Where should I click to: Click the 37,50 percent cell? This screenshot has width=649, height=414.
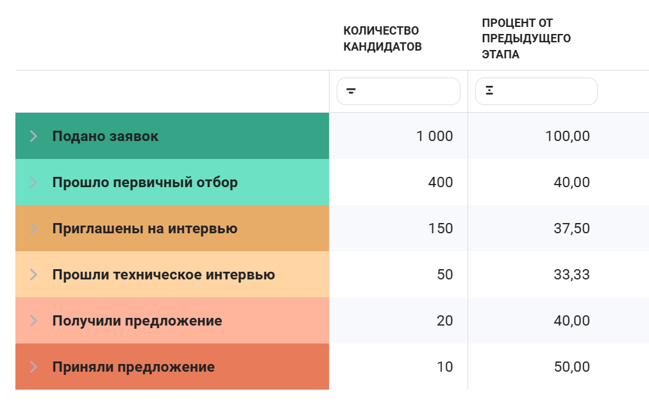(x=559, y=228)
